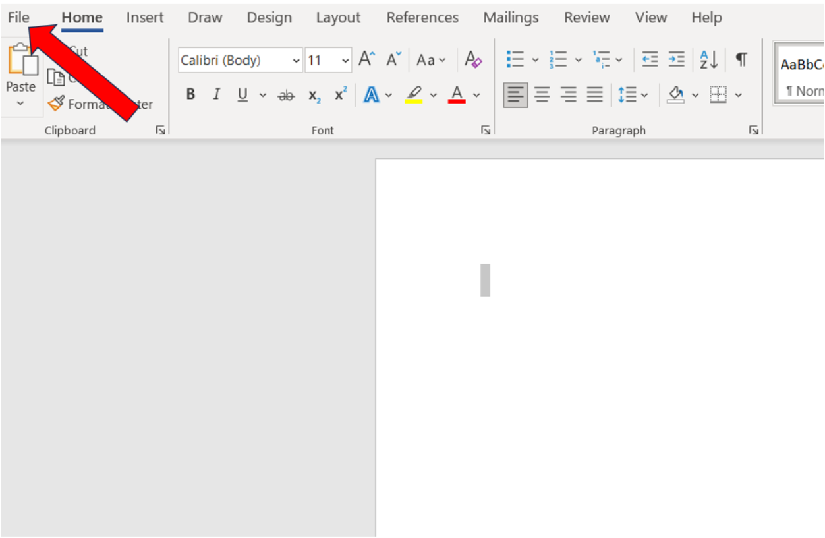
Task: Click the Shading paint bucket icon
Action: tap(676, 96)
